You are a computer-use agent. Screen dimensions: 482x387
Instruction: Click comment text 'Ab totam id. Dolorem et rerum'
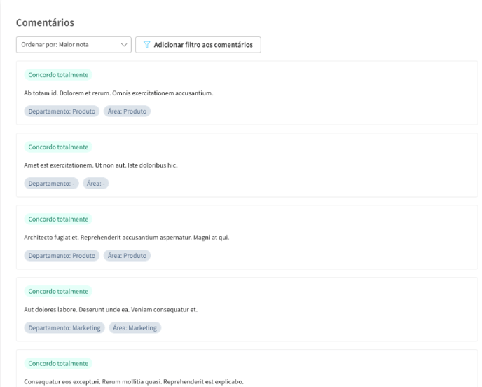click(118, 93)
